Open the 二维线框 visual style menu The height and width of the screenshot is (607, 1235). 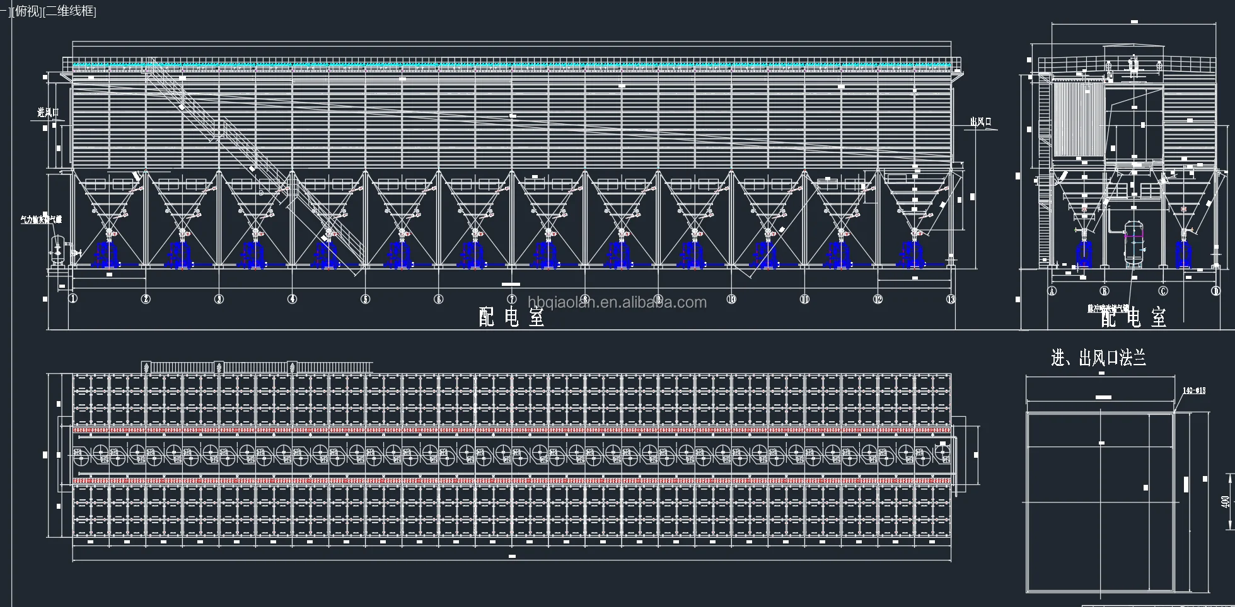[x=69, y=11]
